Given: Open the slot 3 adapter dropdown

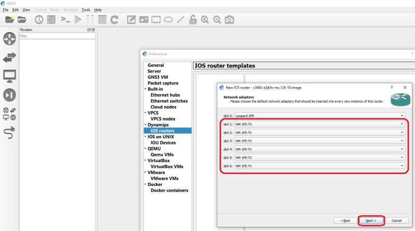Looking at the screenshot, I should point(320,141).
